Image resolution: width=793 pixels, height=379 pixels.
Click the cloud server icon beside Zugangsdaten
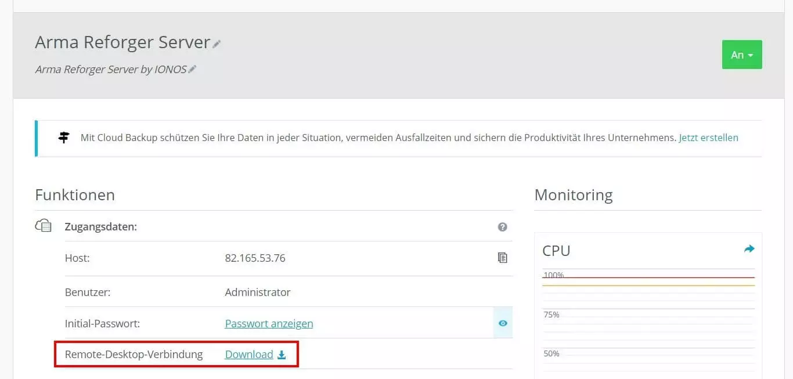tap(44, 226)
